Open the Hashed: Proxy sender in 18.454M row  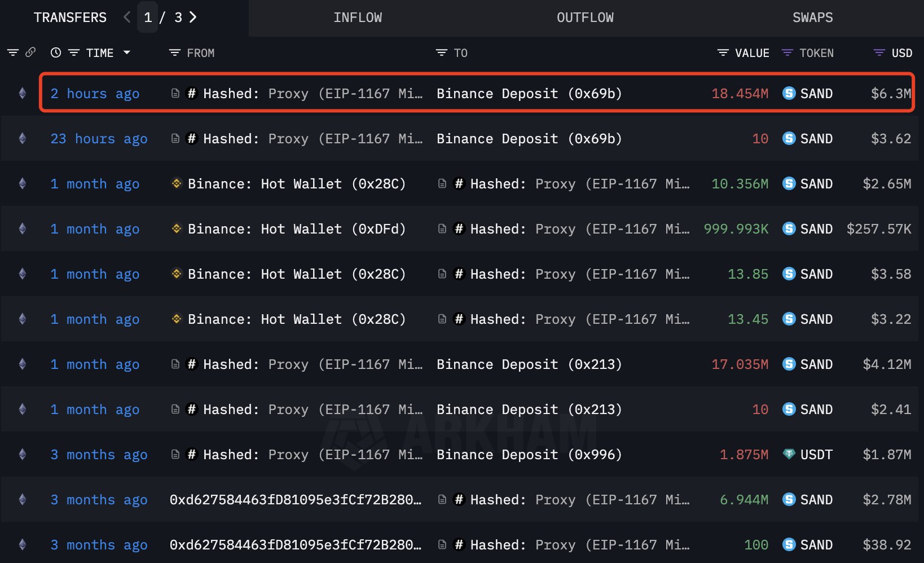(313, 94)
